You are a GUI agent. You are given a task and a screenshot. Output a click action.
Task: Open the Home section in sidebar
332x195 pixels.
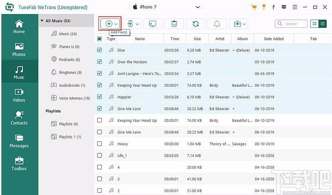19,27
